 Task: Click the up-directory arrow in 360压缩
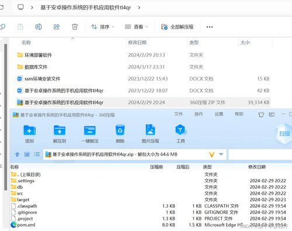[18, 154]
